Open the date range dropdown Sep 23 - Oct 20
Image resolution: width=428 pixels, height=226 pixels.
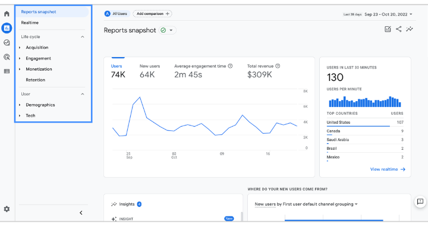pos(388,14)
